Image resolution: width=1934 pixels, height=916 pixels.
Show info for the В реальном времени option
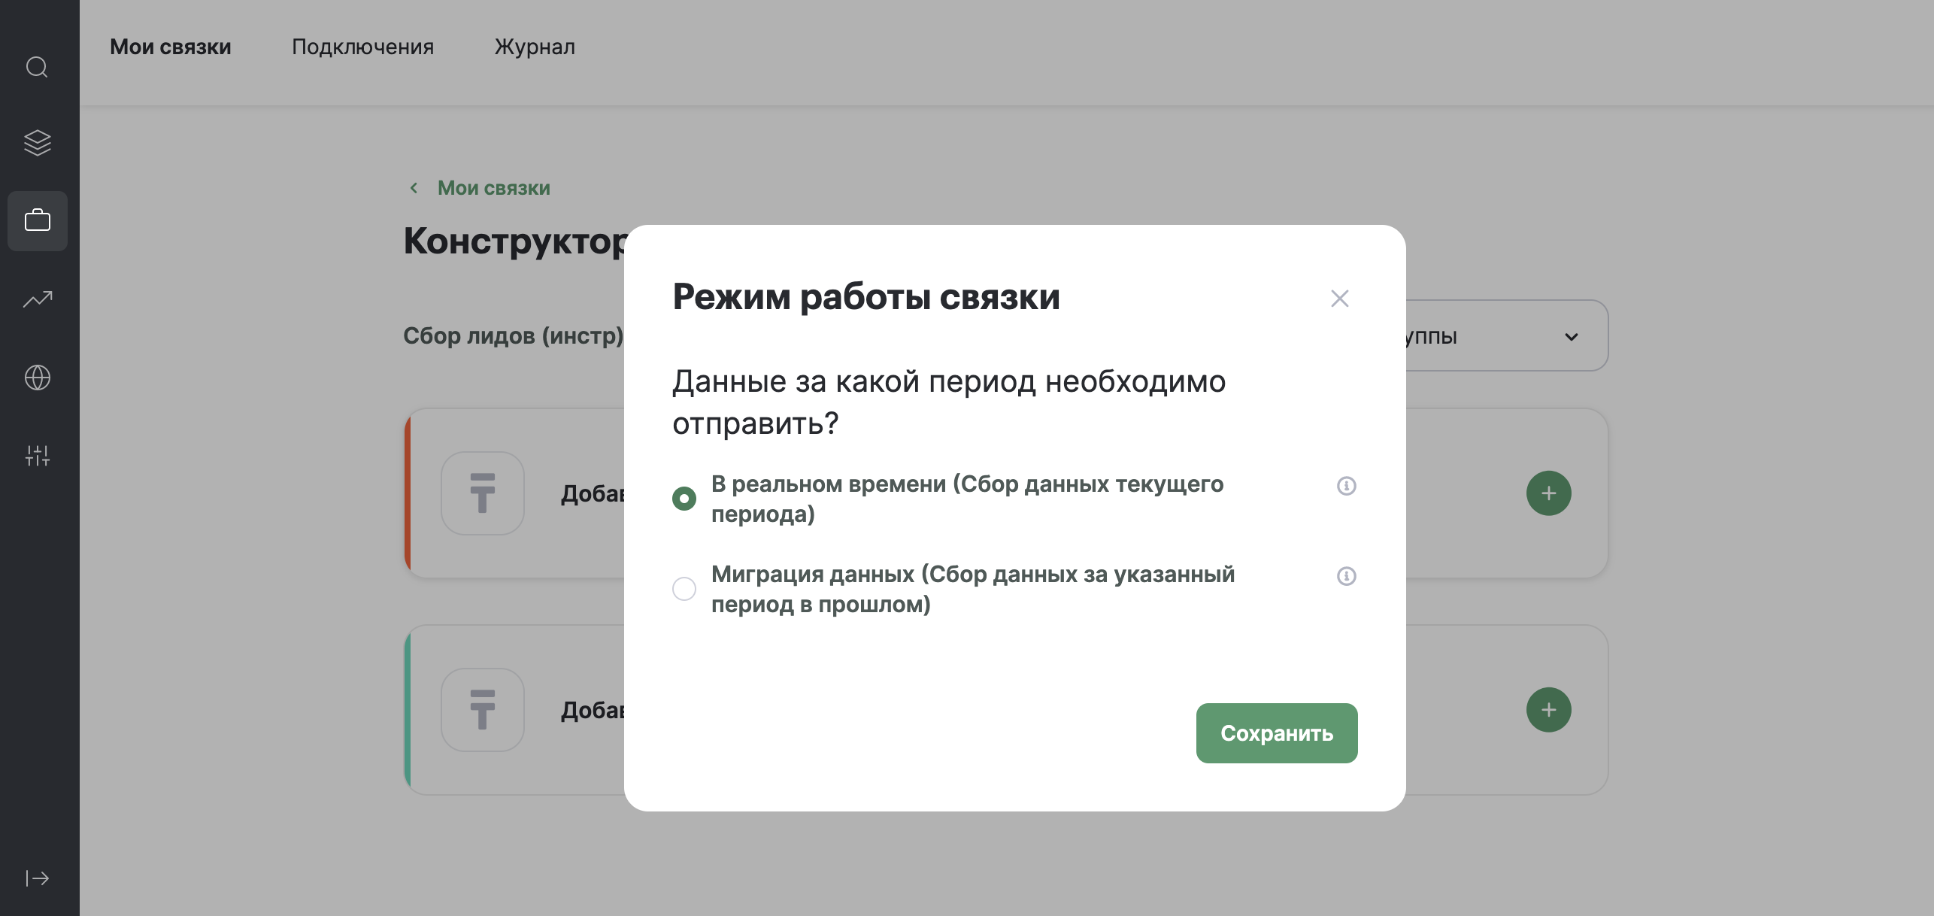pyautogui.click(x=1346, y=486)
